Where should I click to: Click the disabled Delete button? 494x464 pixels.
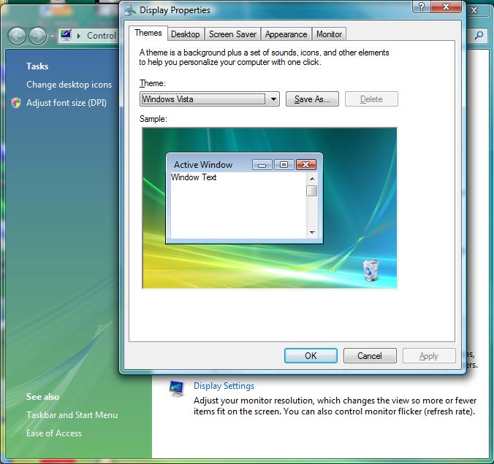coord(371,99)
